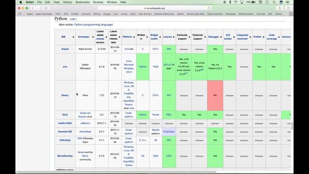Open the MonoDevelop link
This screenshot has width=309, height=174.
(x=65, y=156)
